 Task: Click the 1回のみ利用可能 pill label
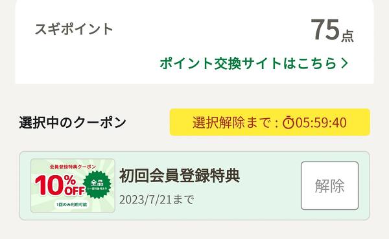click(x=72, y=205)
